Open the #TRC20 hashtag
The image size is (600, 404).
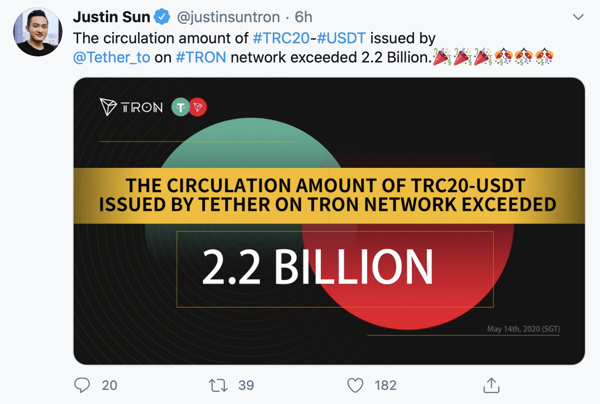tap(279, 38)
